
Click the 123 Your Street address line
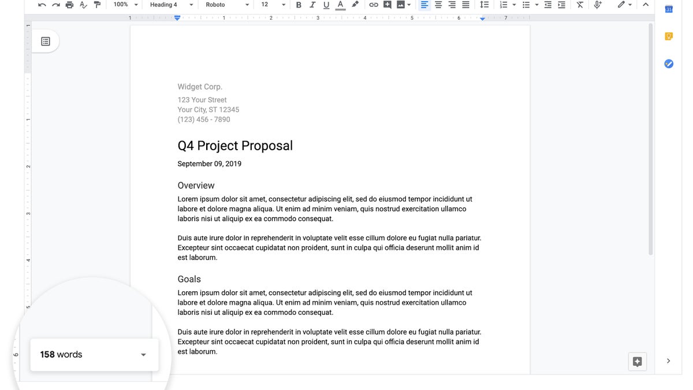[x=202, y=100]
